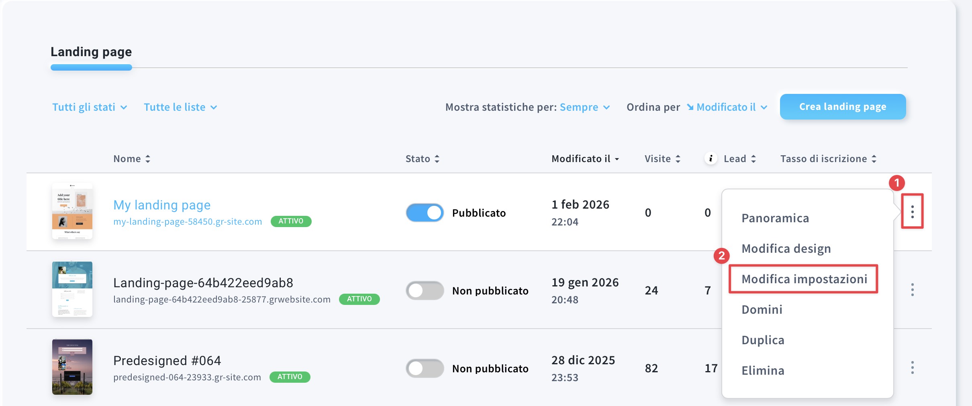This screenshot has width=972, height=406.
Task: Open the My landing page link
Action: click(x=162, y=205)
